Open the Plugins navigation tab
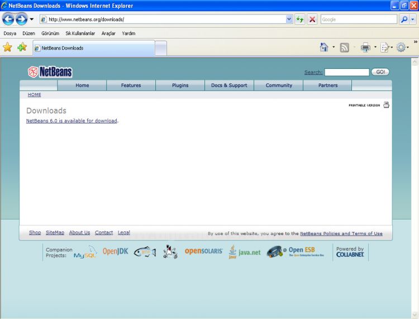 [180, 85]
